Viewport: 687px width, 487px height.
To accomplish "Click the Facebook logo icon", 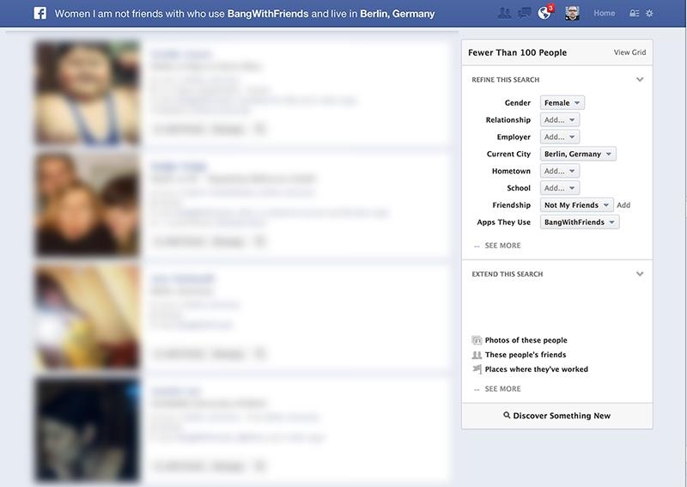I will (40, 13).
